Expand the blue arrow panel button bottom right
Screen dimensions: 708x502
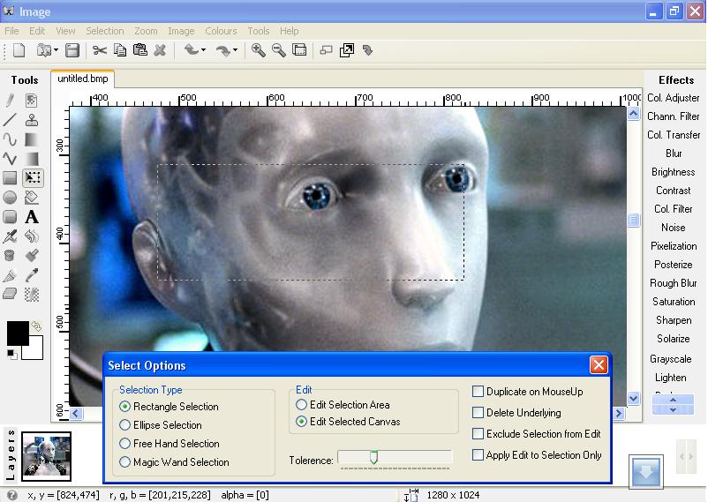[x=646, y=472]
